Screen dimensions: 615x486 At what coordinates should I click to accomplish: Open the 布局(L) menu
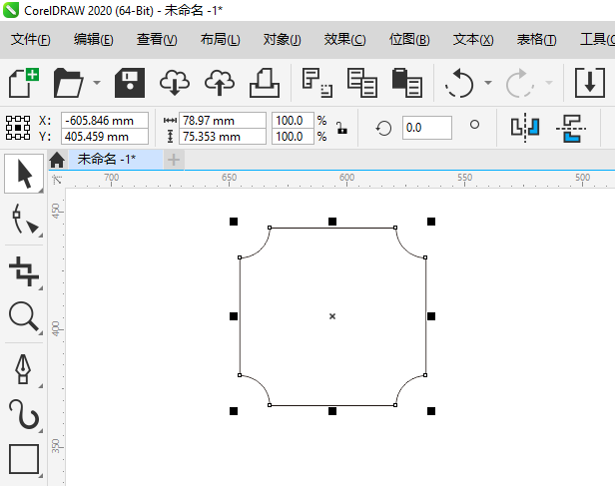[x=220, y=40]
